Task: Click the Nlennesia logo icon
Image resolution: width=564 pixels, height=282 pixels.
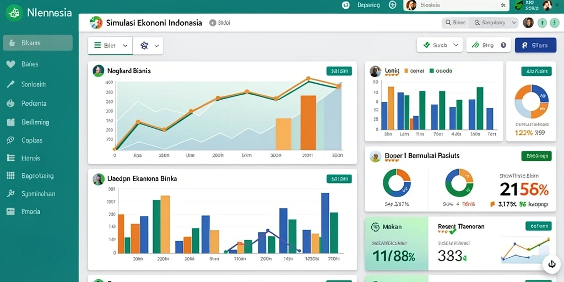Action: pos(14,13)
